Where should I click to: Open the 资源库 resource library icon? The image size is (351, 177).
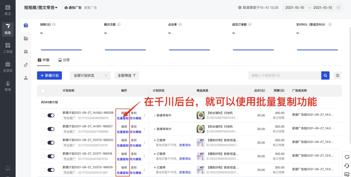7,67
